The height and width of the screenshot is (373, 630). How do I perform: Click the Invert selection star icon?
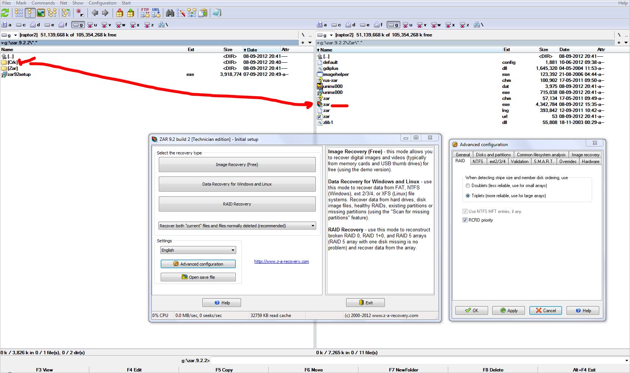[x=80, y=13]
